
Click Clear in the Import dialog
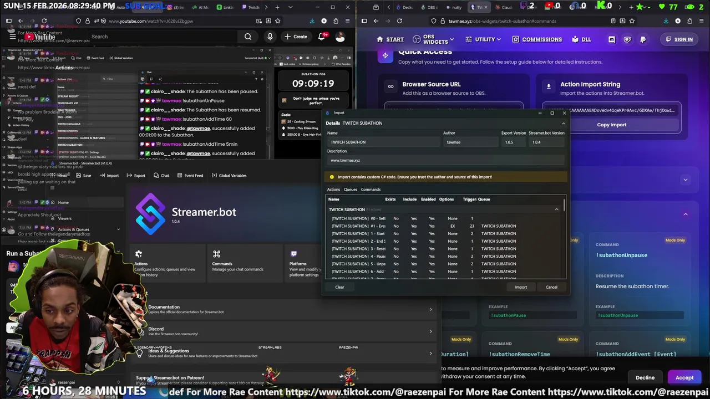[339, 287]
